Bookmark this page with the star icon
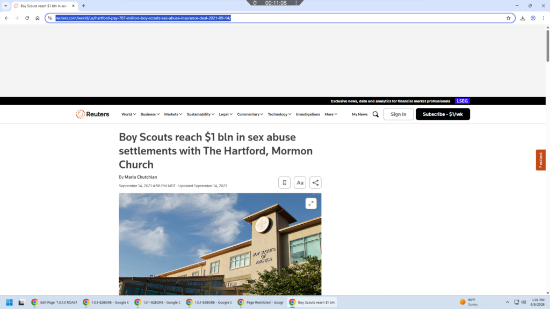 pos(508,18)
